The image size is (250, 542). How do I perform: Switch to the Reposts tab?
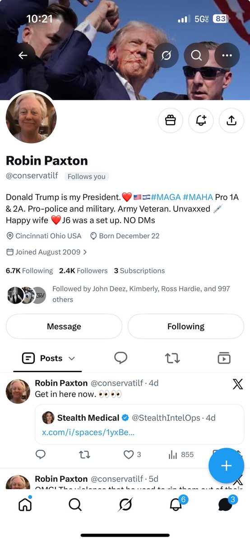click(172, 359)
